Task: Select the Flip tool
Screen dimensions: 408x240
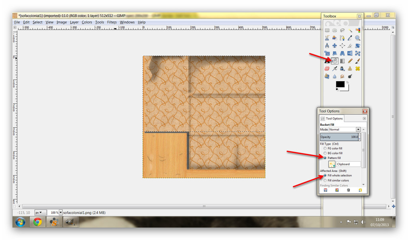Action: point(350,53)
